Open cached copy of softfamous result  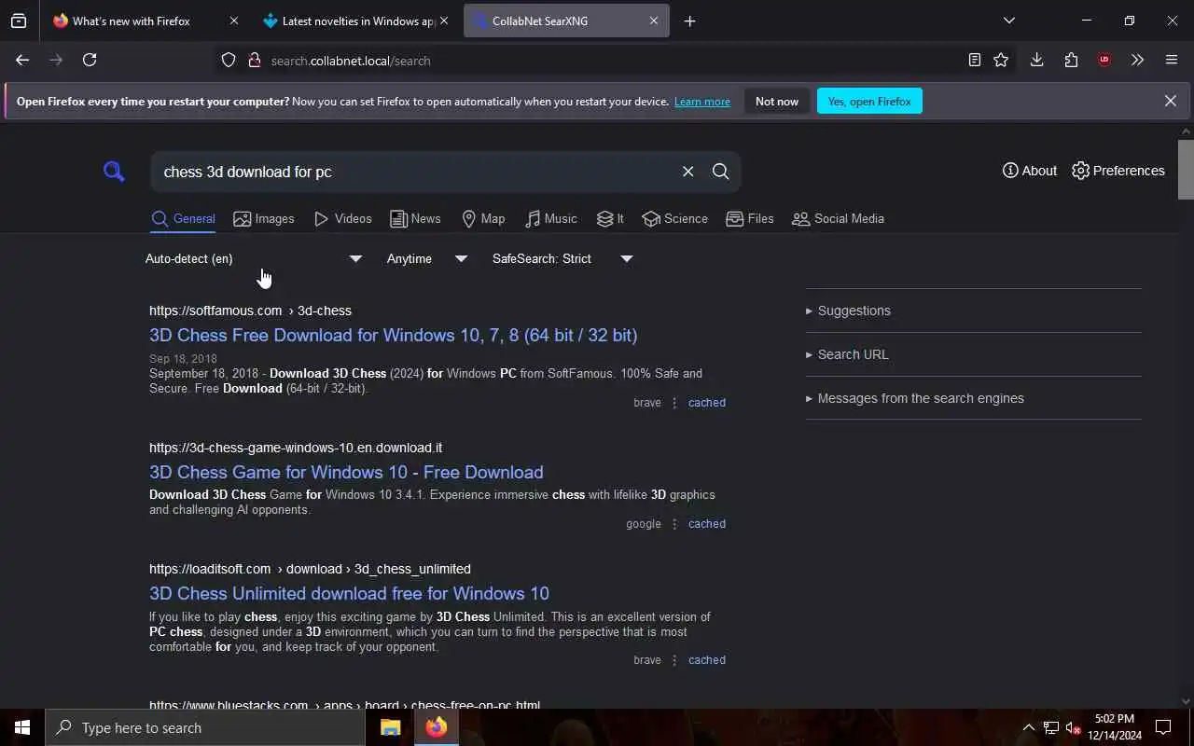click(x=706, y=403)
